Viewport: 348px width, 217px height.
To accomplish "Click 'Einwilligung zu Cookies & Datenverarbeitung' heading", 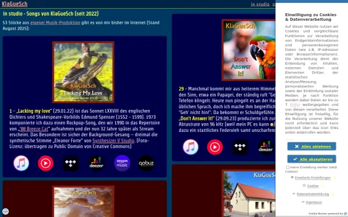I will point(311,17).
